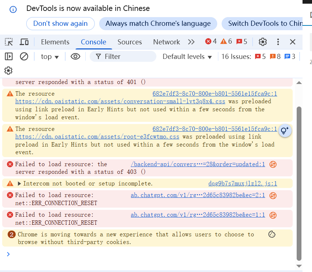Select the inspect element picker icon
The height and width of the screenshot is (272, 312).
[x=9, y=42]
